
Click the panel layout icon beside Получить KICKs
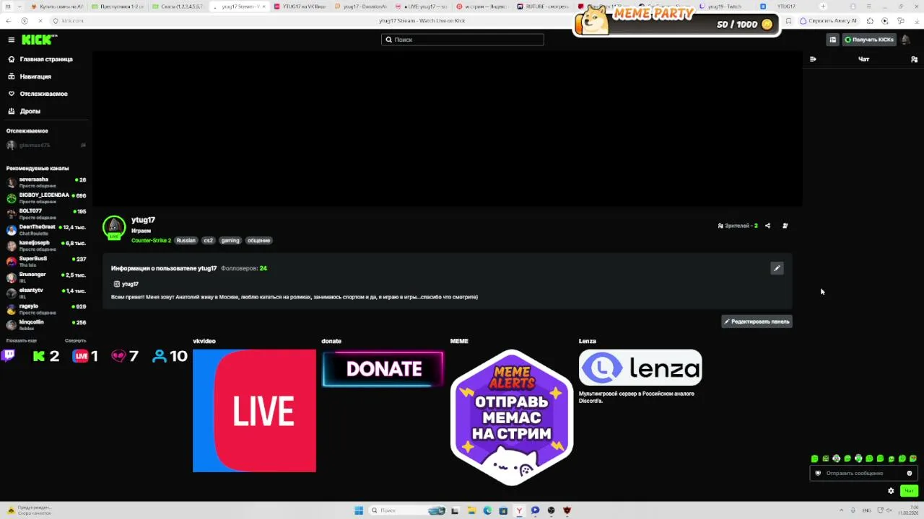(832, 40)
